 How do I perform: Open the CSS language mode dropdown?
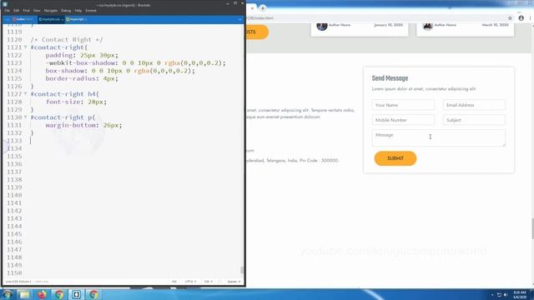tap(208, 282)
